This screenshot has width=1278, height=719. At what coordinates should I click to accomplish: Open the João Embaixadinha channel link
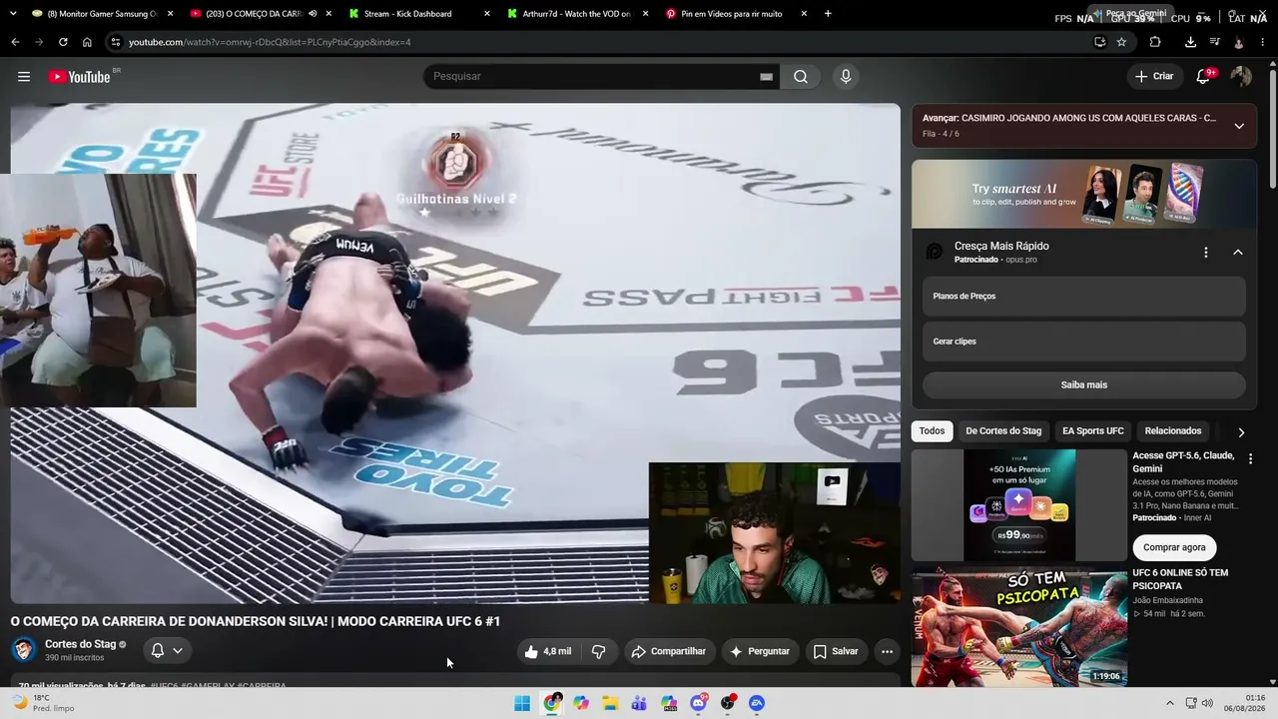point(1167,601)
